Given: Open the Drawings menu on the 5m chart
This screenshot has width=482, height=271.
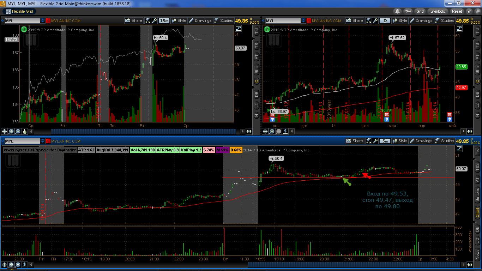Looking at the screenshot, I should click(x=421, y=141).
